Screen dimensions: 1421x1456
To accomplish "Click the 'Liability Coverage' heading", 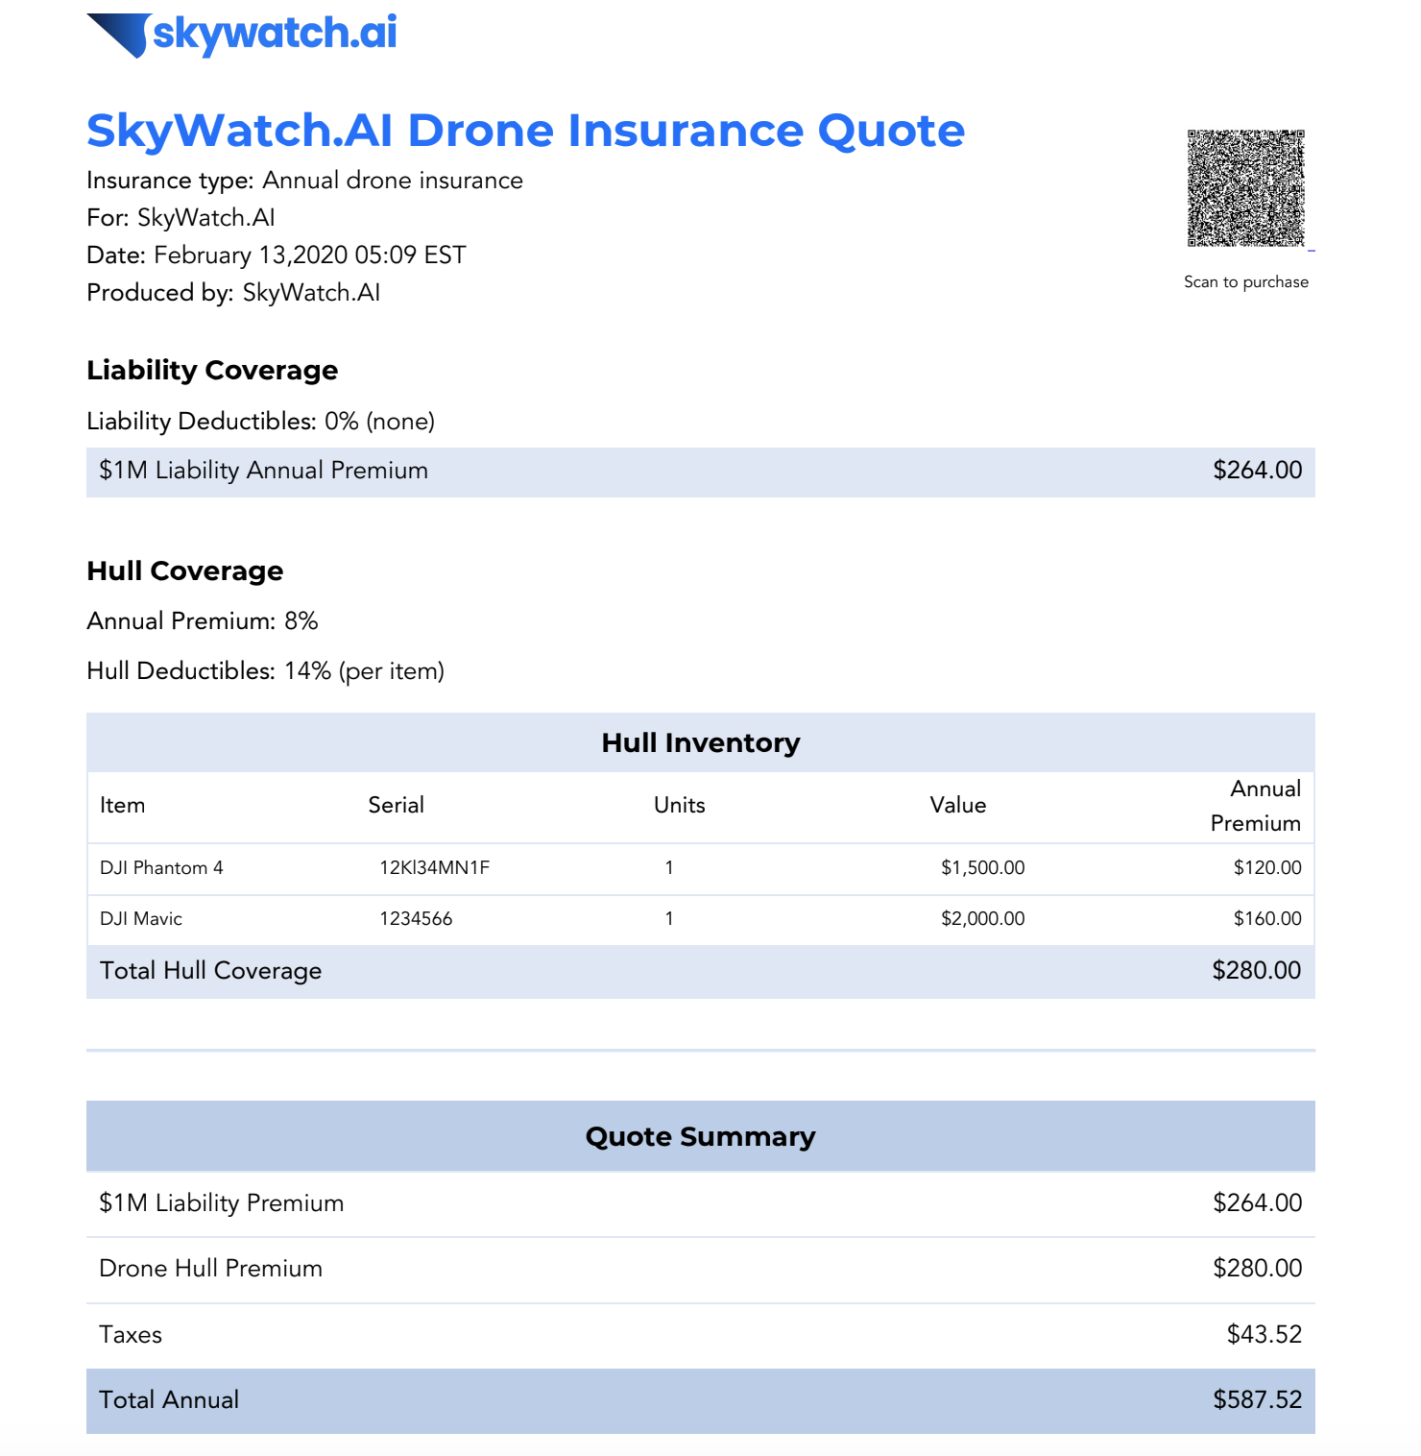I will (x=212, y=371).
